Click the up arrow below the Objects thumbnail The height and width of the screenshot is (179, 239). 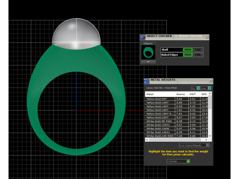(148, 62)
